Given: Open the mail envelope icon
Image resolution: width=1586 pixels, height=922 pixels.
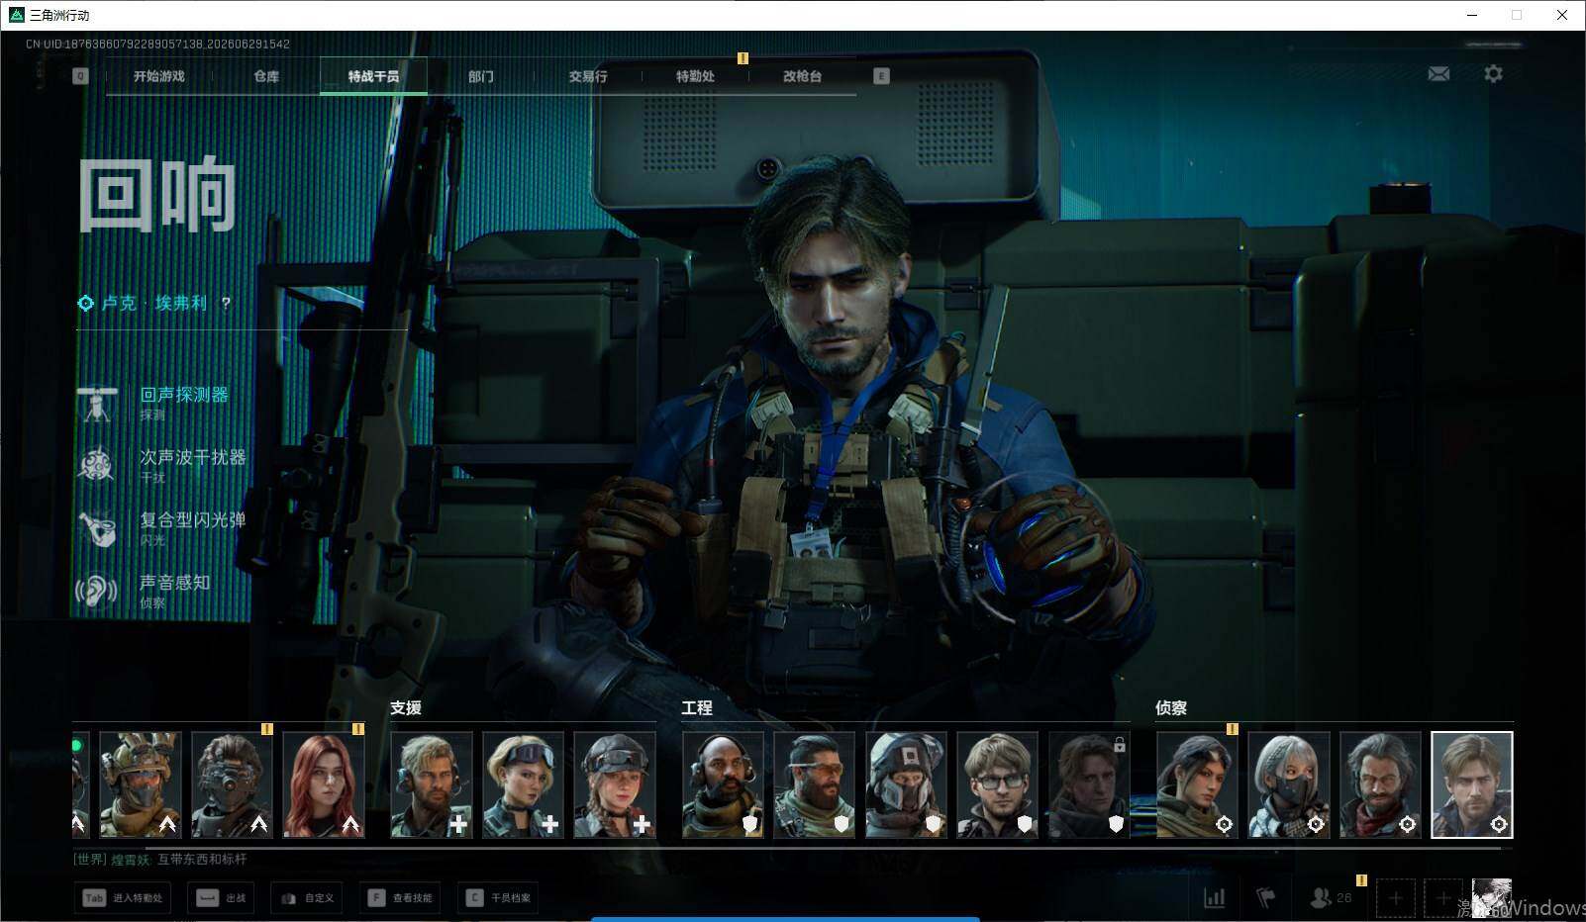Looking at the screenshot, I should 1438,74.
